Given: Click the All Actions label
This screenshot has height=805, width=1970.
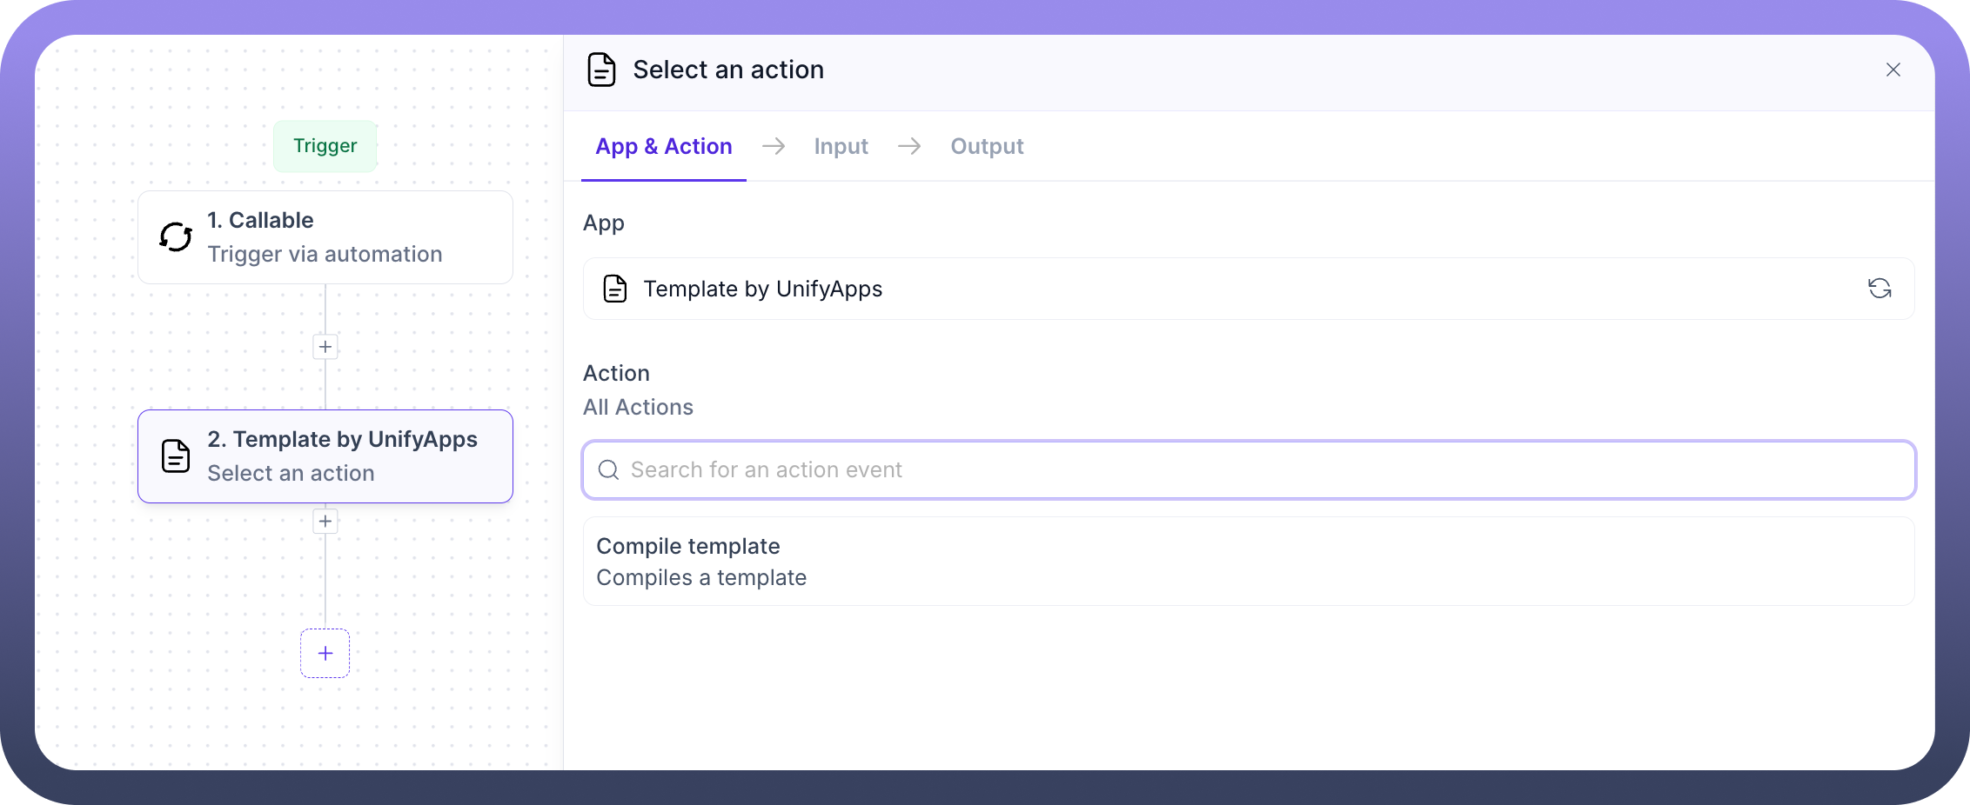Looking at the screenshot, I should 638,407.
